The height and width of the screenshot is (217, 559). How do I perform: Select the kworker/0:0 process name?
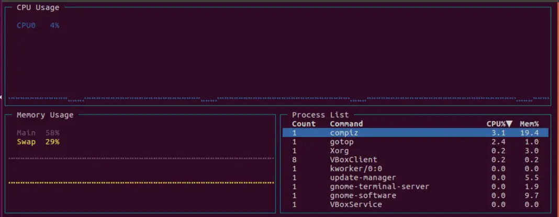click(356, 168)
